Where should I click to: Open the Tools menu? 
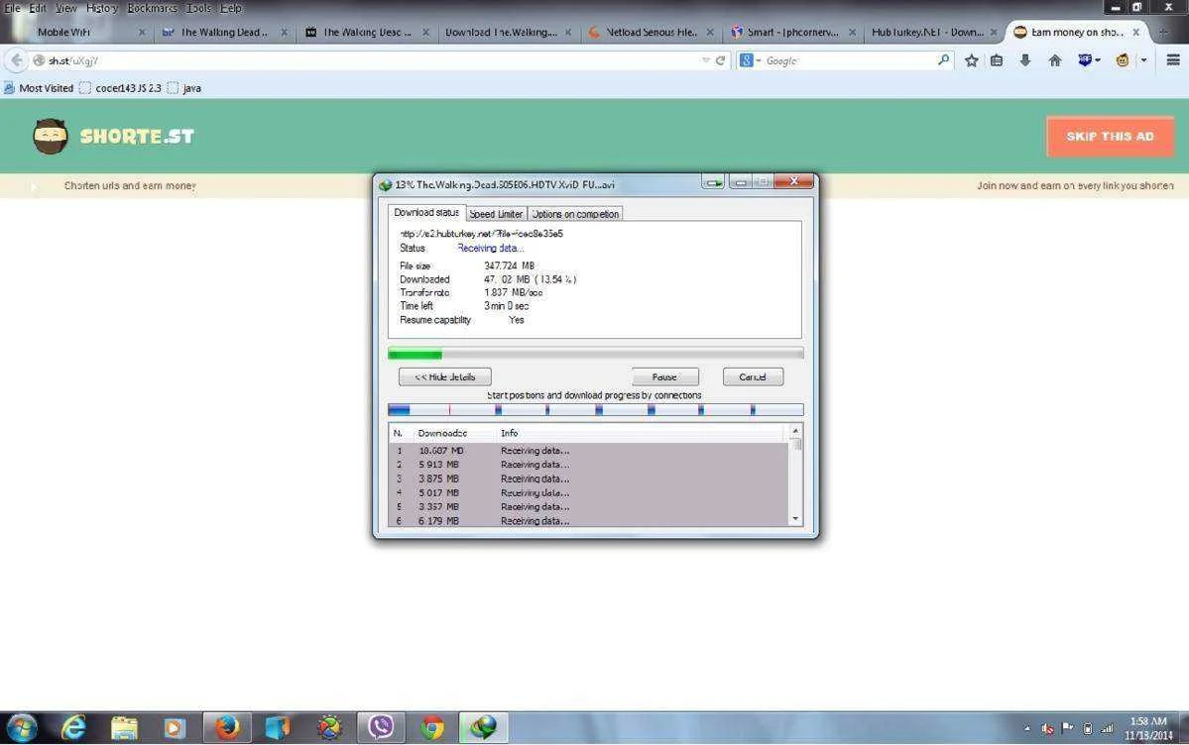click(x=198, y=8)
